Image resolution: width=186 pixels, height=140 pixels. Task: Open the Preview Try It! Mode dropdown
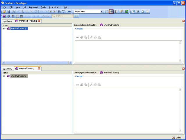pos(72,16)
